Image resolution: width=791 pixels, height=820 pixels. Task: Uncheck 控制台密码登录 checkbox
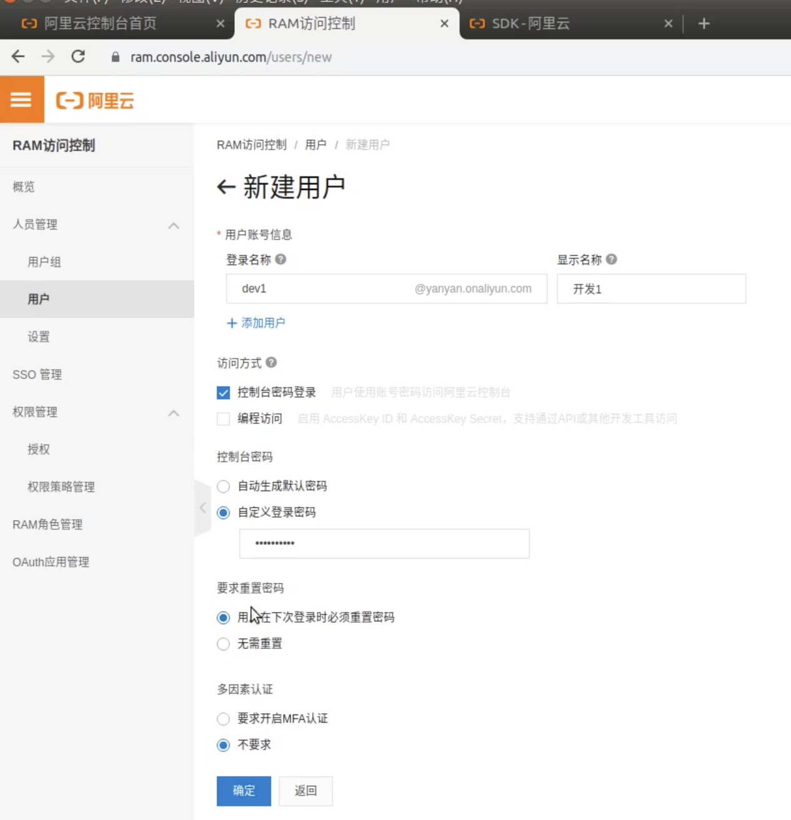pyautogui.click(x=223, y=392)
